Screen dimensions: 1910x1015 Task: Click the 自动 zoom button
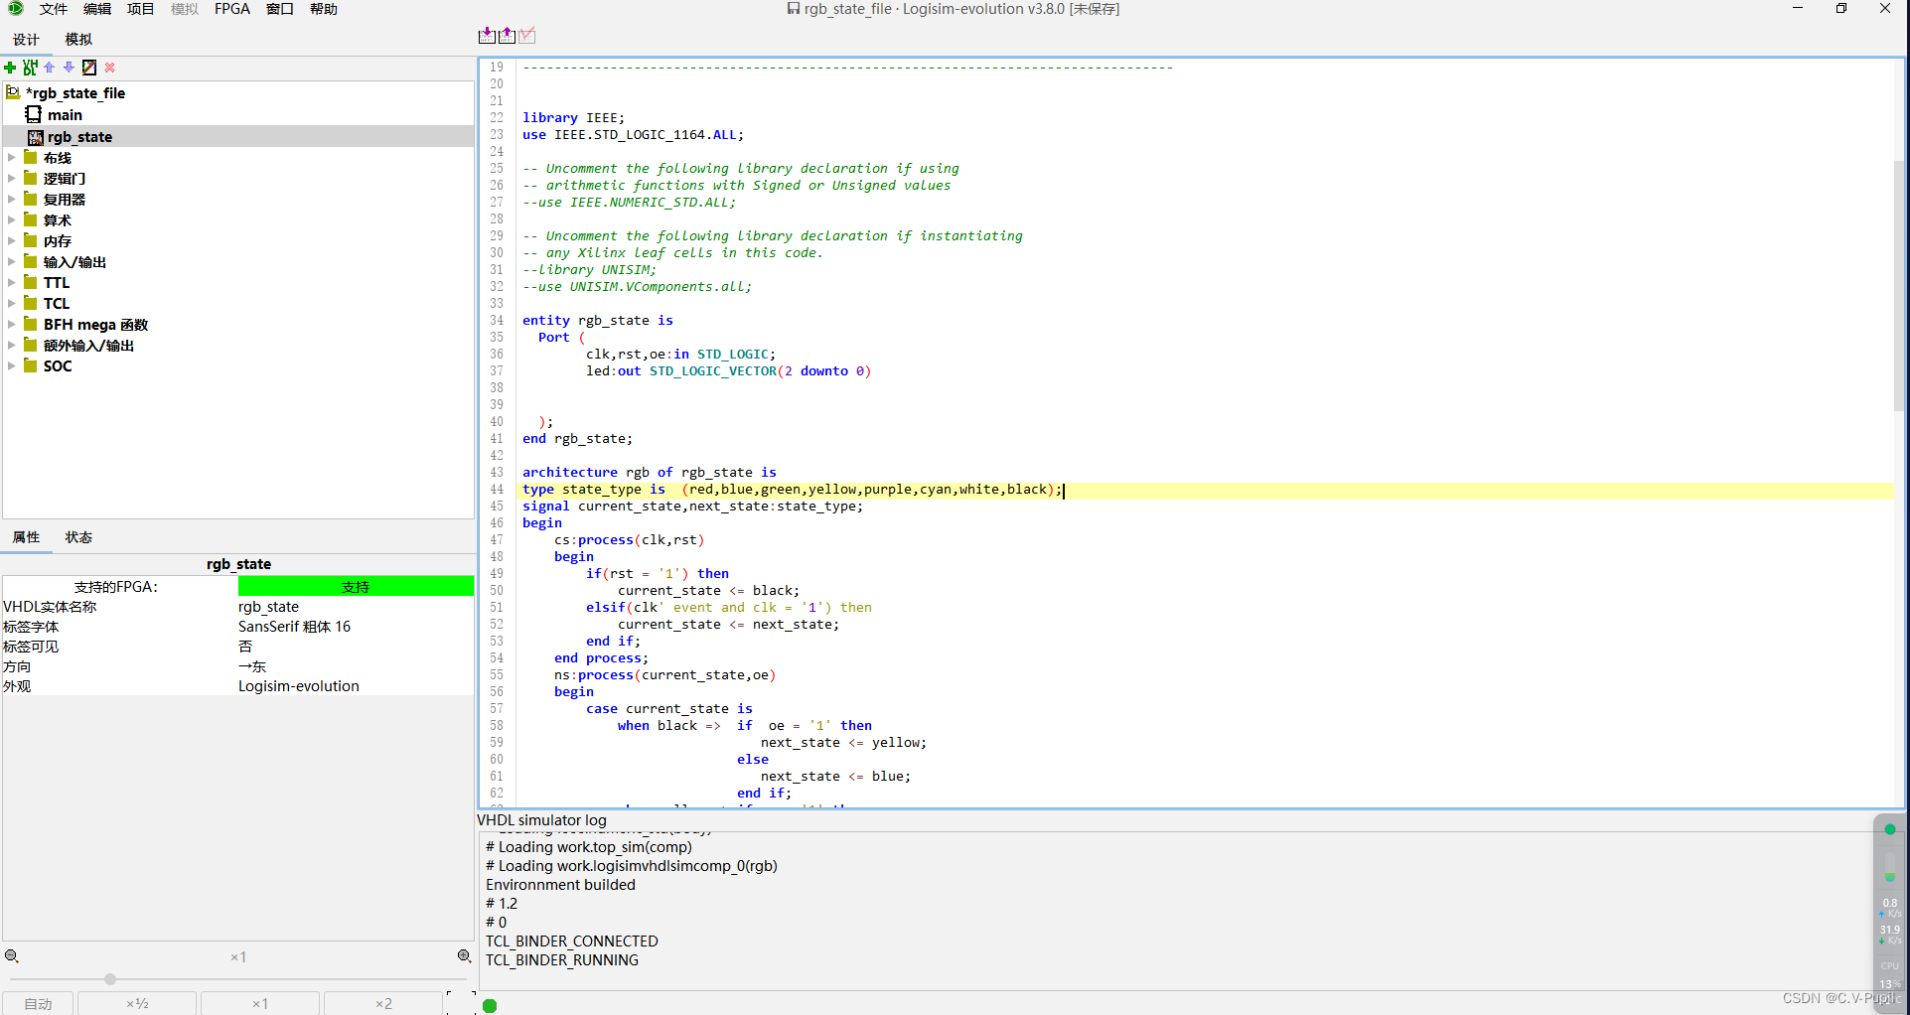point(39,1003)
